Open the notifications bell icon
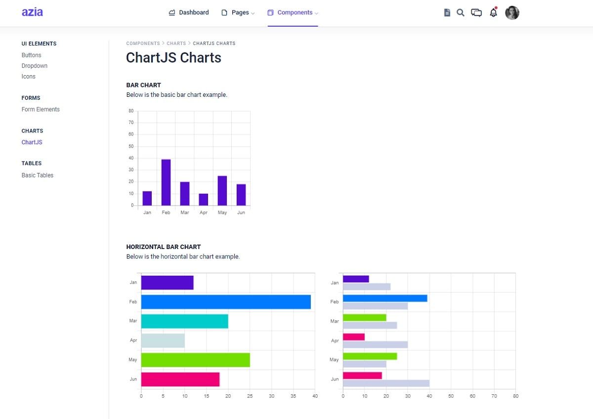 [x=493, y=13]
